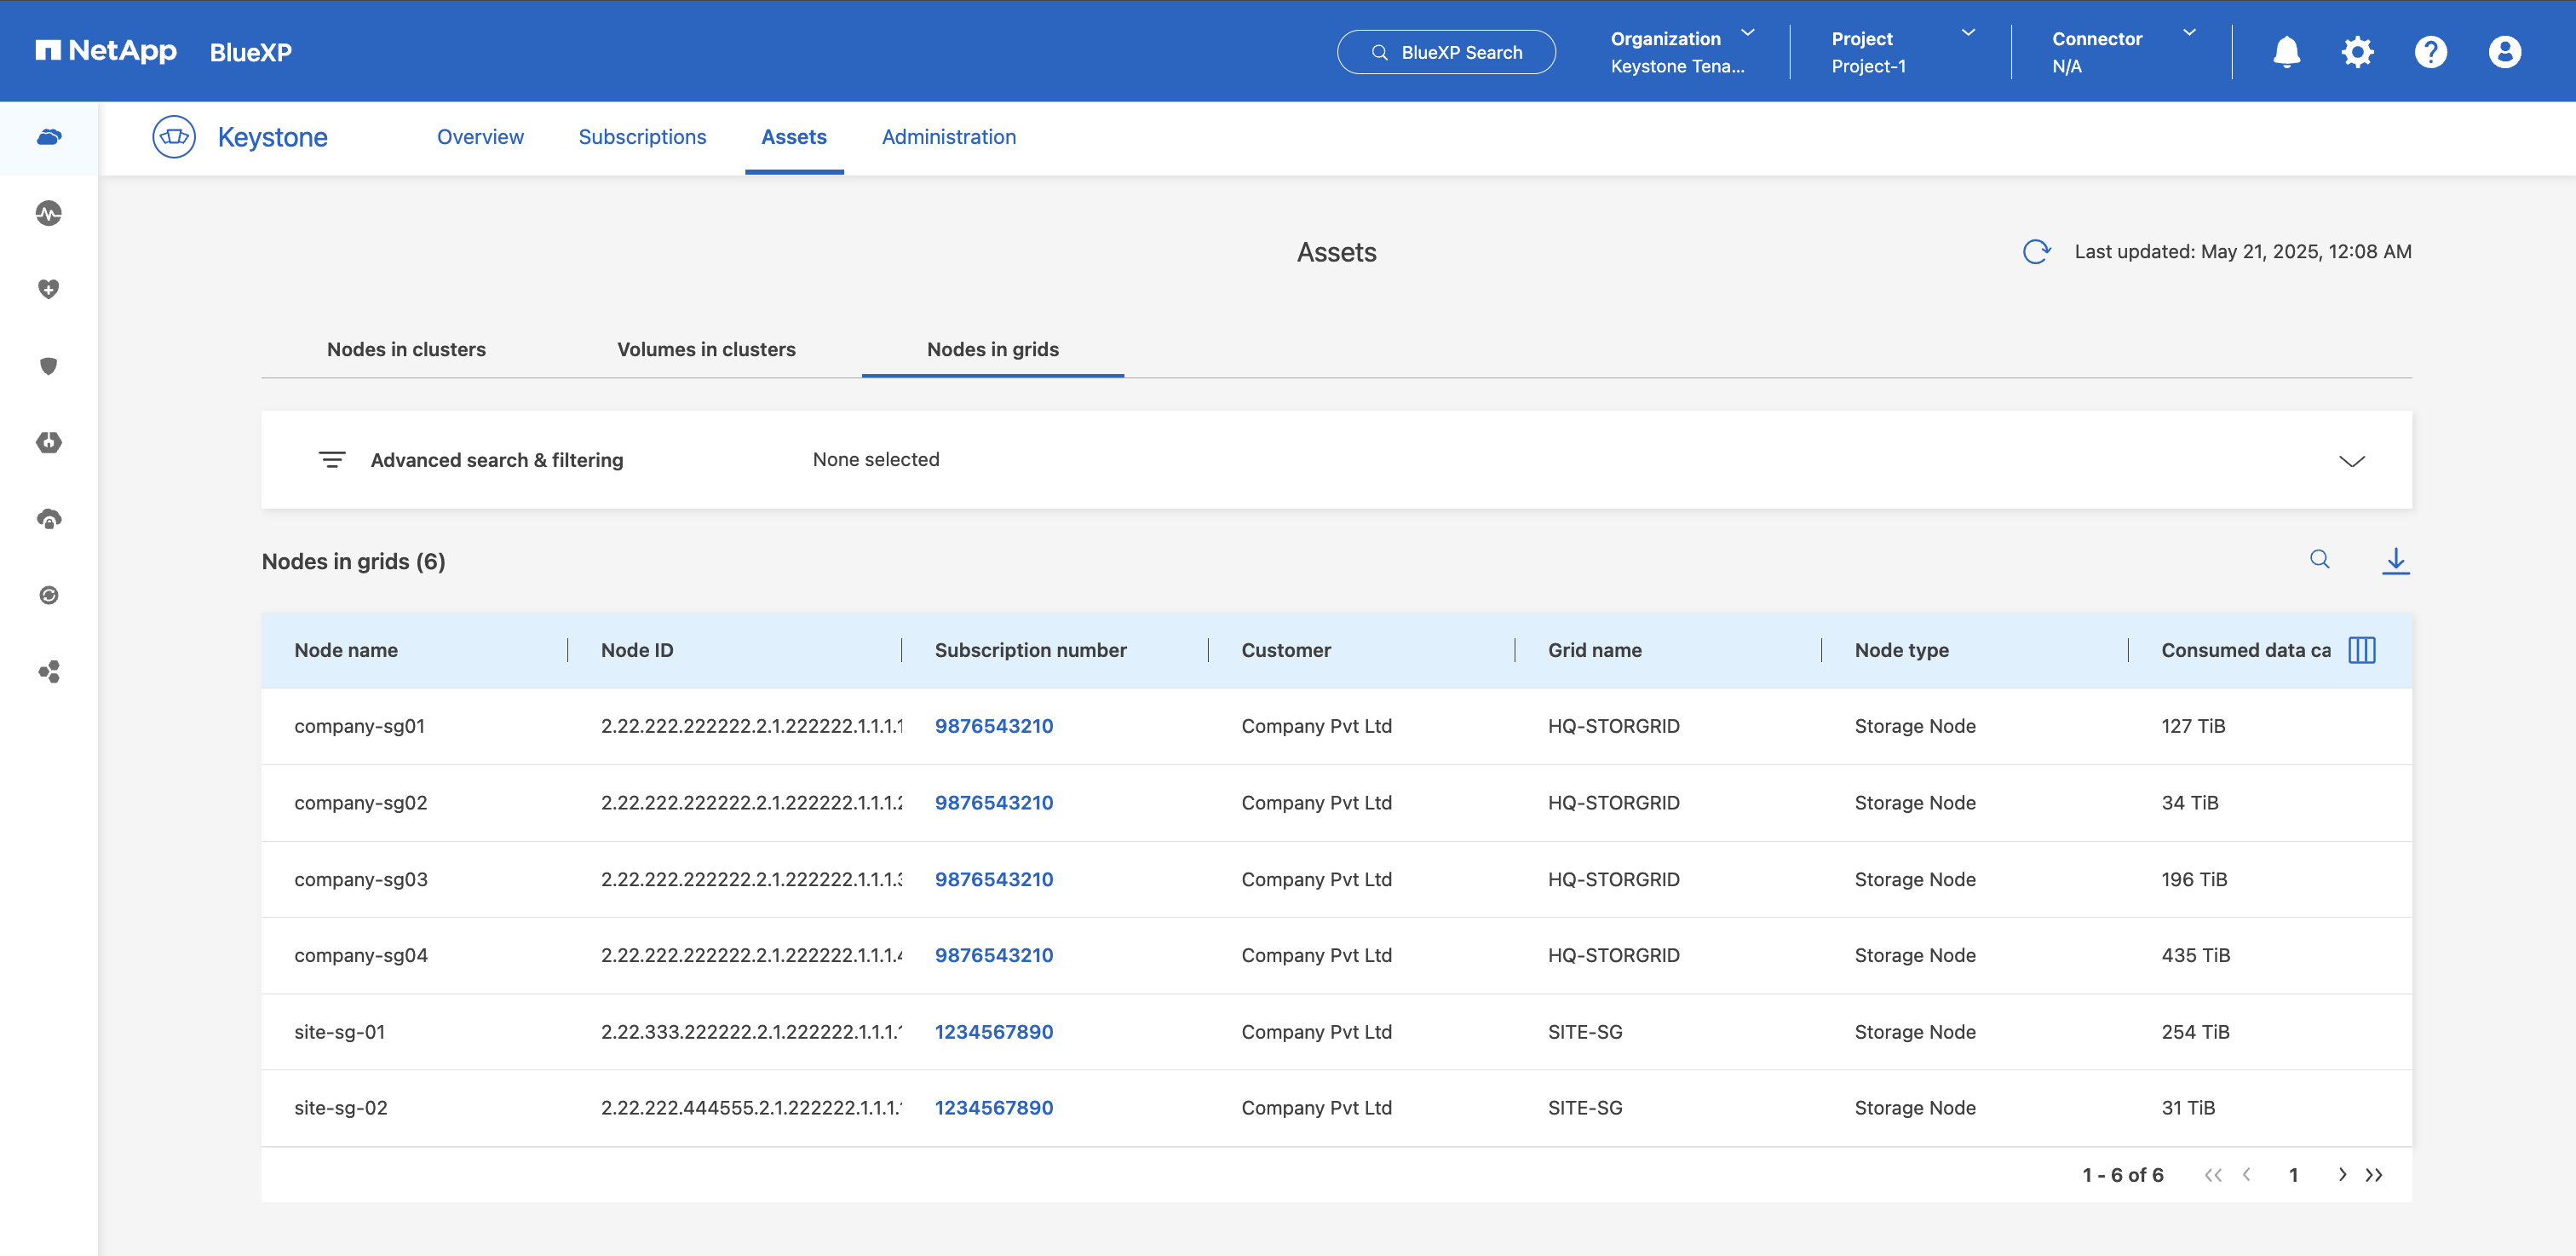Go to the next page arrow
This screenshot has height=1256, width=2576.
tap(2342, 1175)
